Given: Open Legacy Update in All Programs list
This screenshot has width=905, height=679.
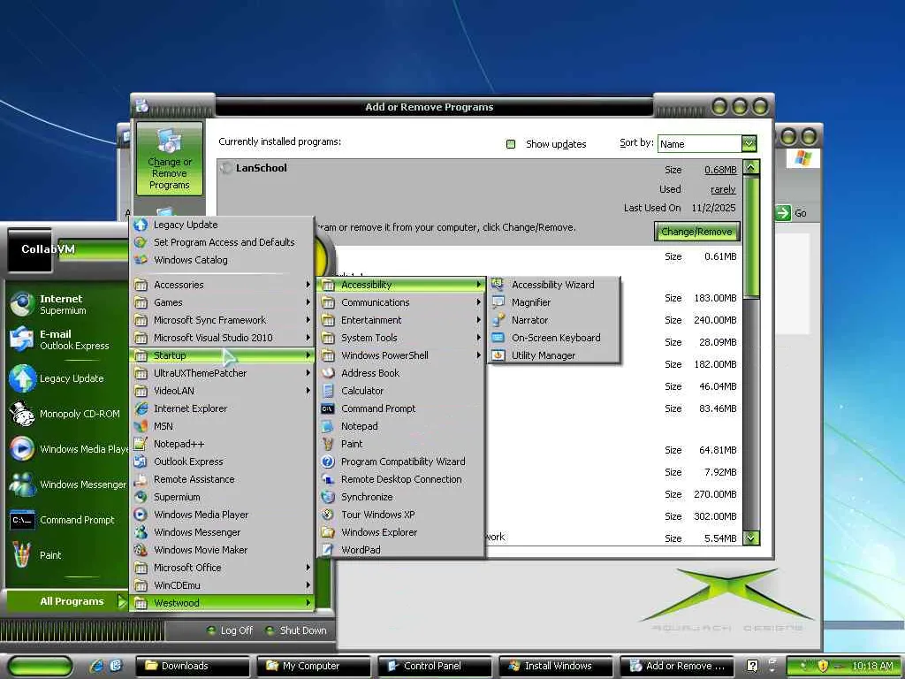Looking at the screenshot, I should [222, 225].
